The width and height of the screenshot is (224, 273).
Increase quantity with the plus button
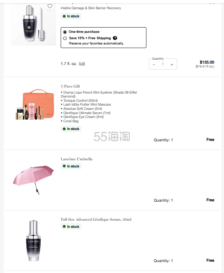coord(172,65)
